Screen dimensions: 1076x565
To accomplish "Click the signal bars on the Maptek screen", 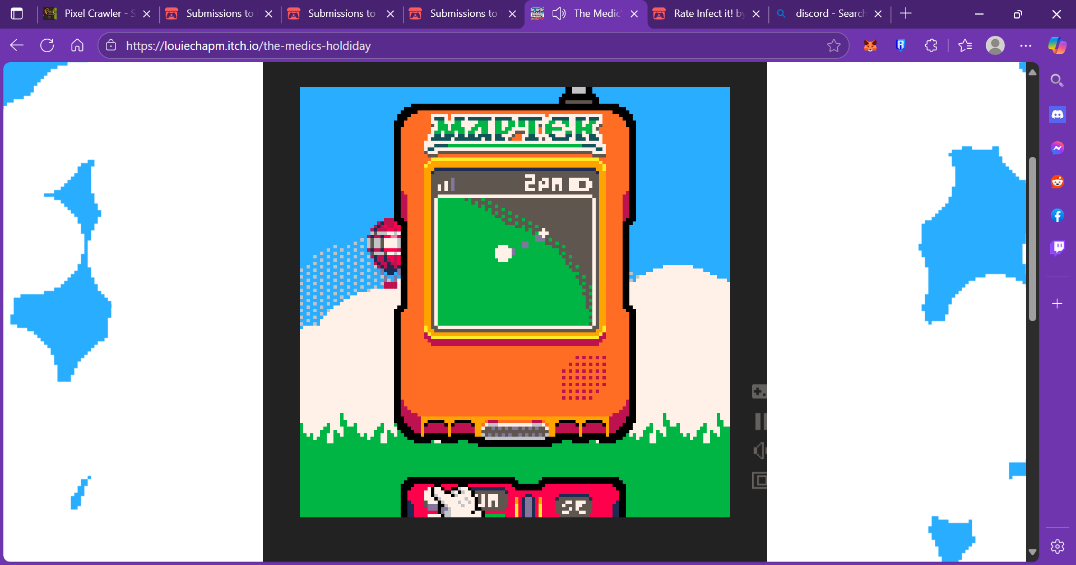I will [446, 184].
